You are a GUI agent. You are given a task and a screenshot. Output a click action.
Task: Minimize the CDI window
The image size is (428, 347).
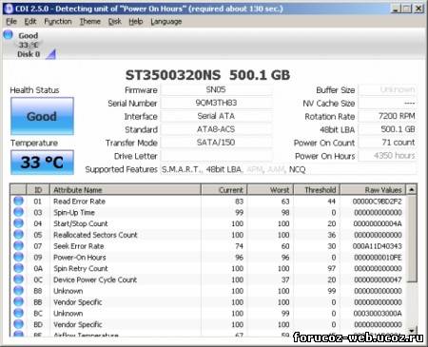(x=396, y=9)
